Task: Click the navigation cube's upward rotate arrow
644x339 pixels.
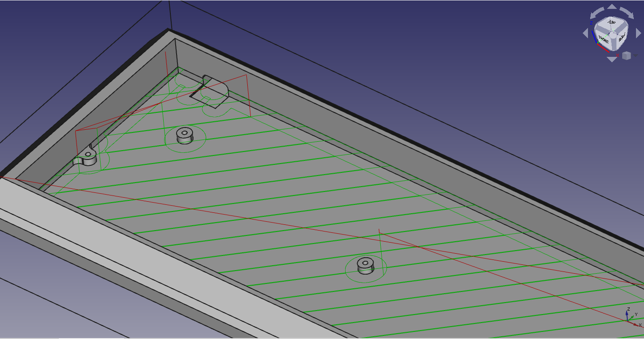Action: [x=612, y=7]
